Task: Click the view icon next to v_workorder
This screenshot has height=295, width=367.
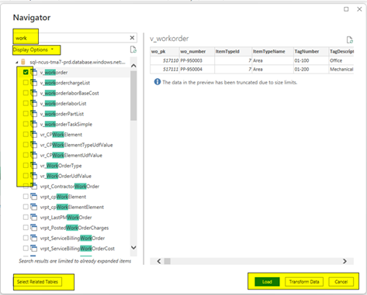Action: [x=33, y=73]
